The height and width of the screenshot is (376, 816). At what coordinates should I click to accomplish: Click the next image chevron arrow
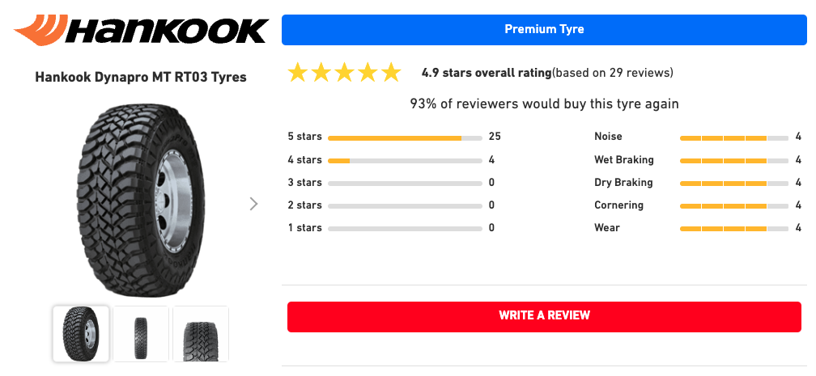click(x=253, y=204)
